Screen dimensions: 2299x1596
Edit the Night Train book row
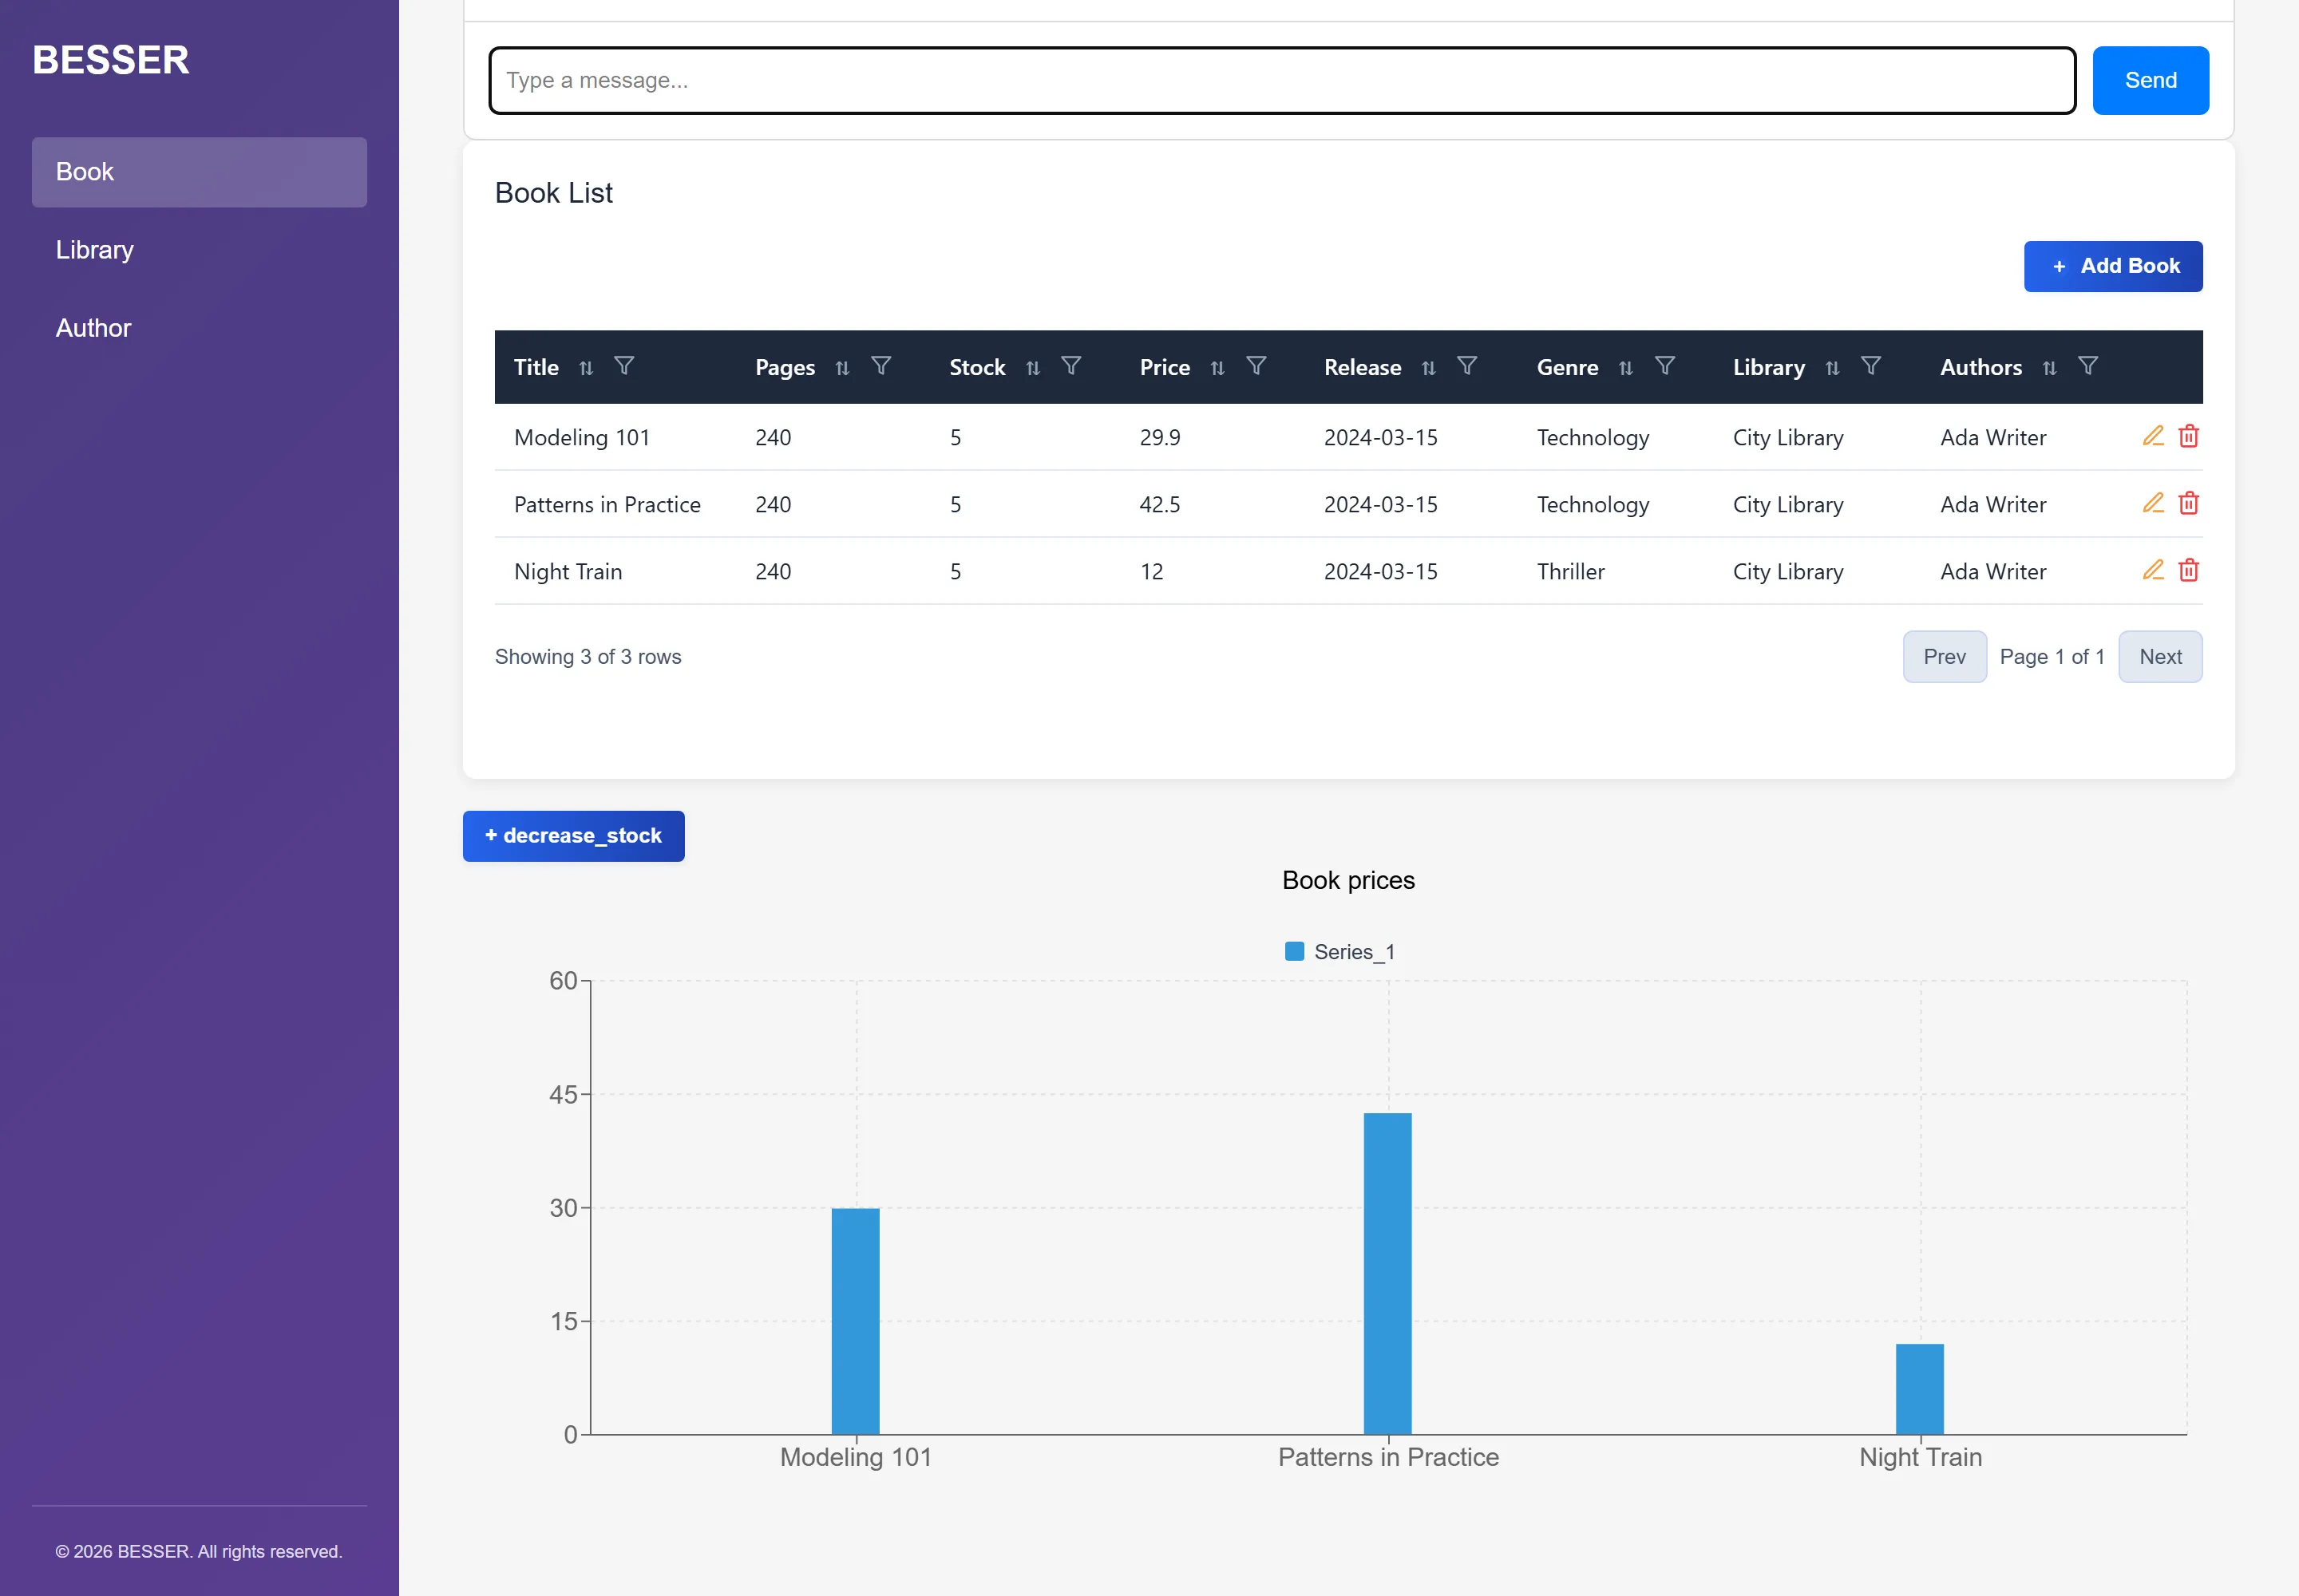pyautogui.click(x=2154, y=570)
